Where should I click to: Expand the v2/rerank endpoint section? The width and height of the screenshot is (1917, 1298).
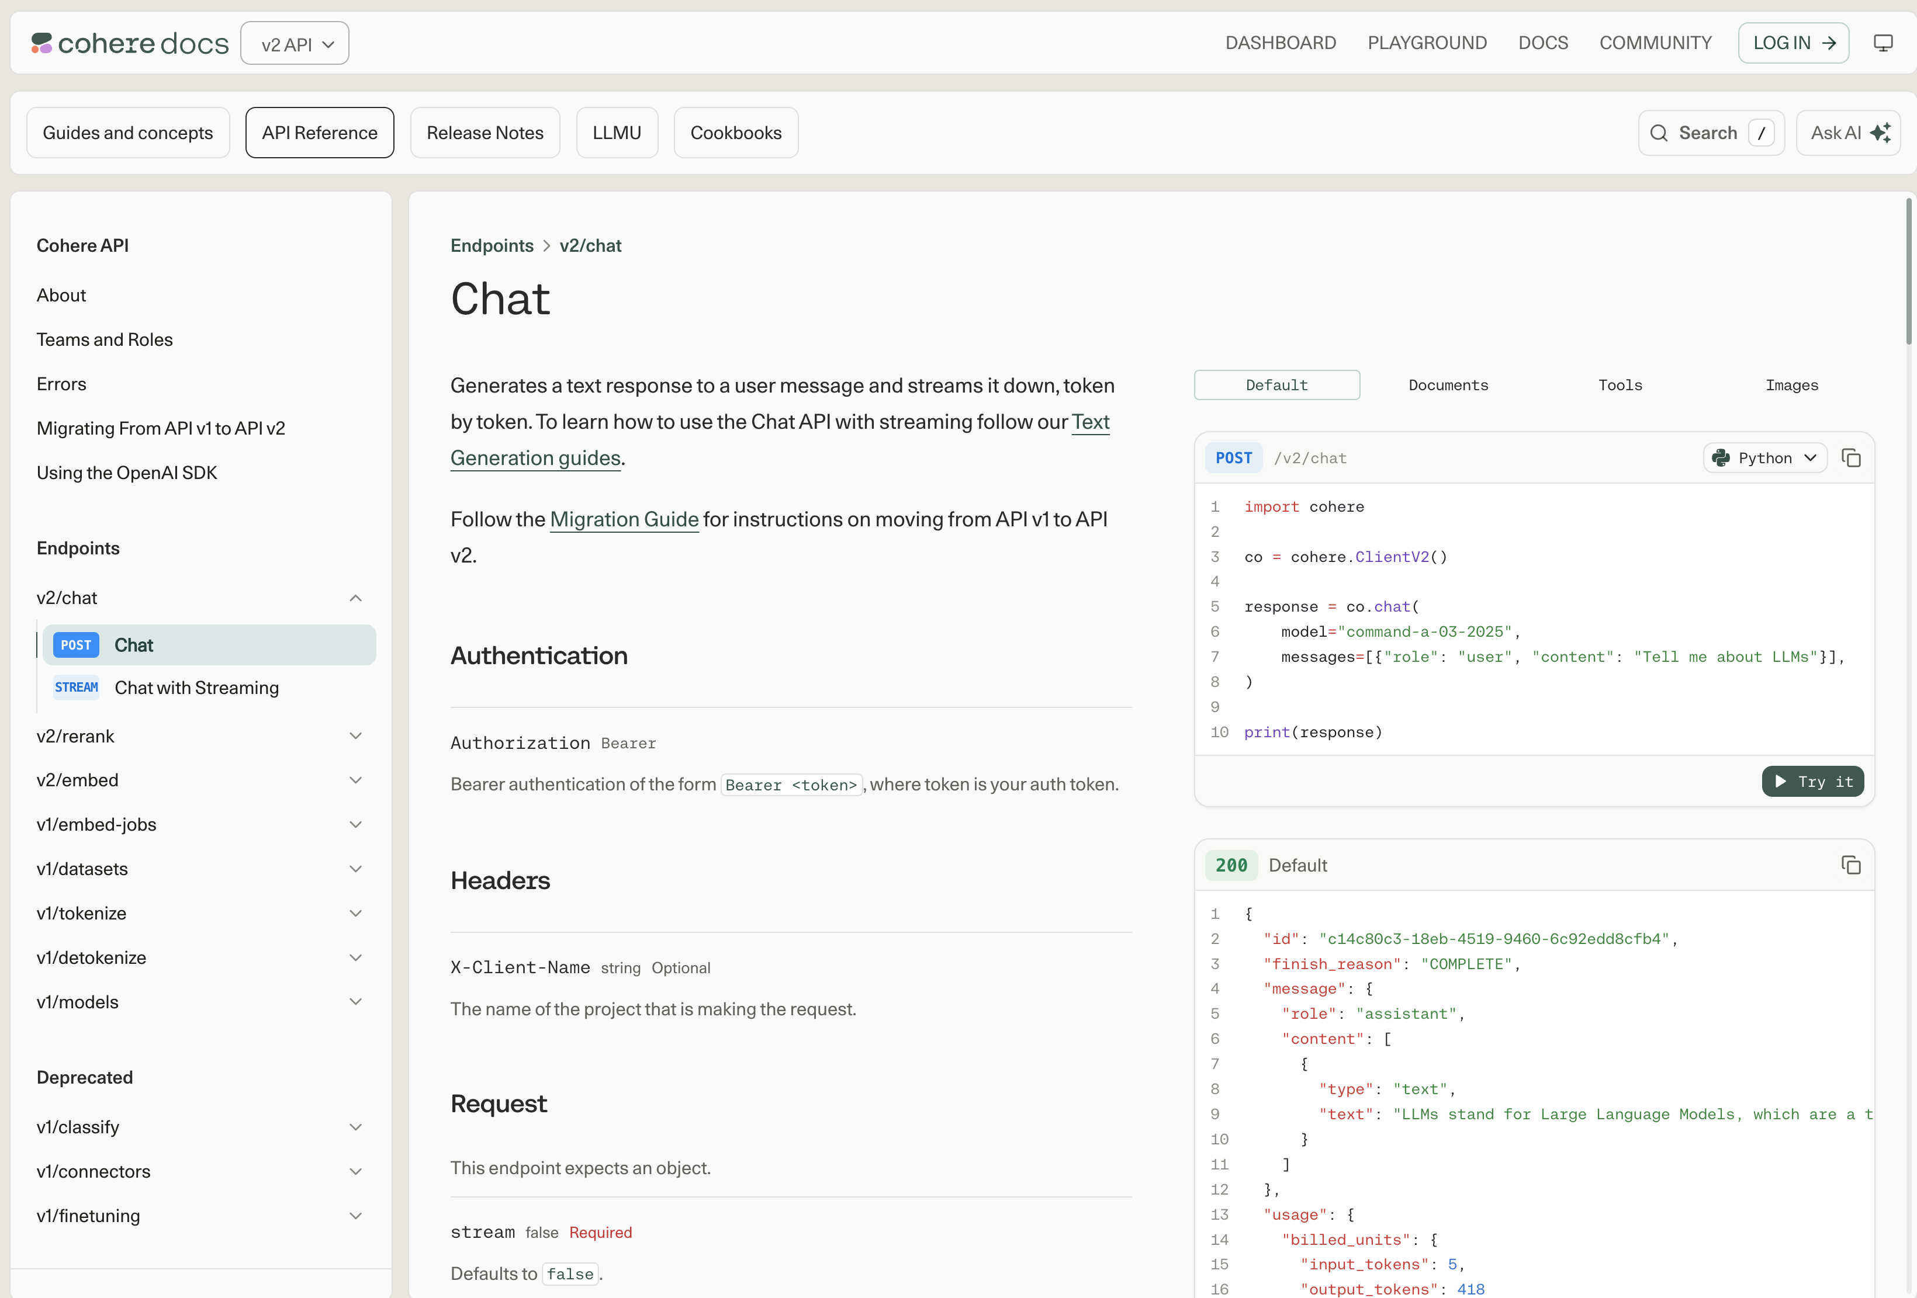355,735
